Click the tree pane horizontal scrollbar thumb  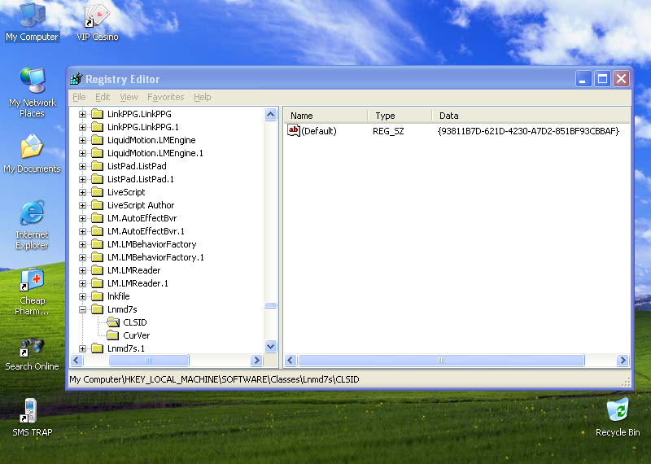click(x=149, y=360)
